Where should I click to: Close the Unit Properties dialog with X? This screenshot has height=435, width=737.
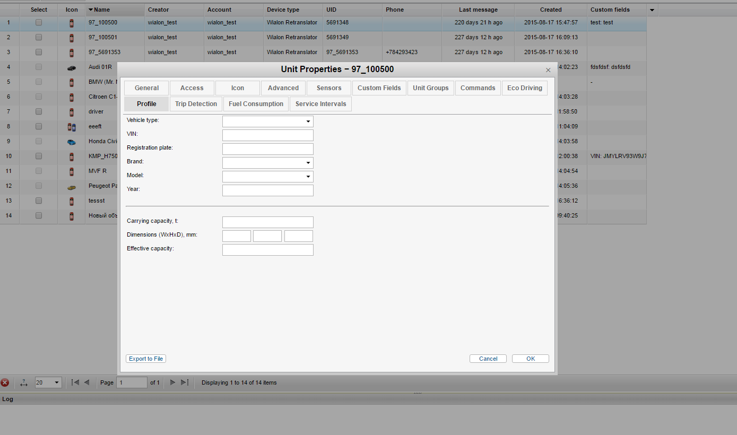pos(548,70)
